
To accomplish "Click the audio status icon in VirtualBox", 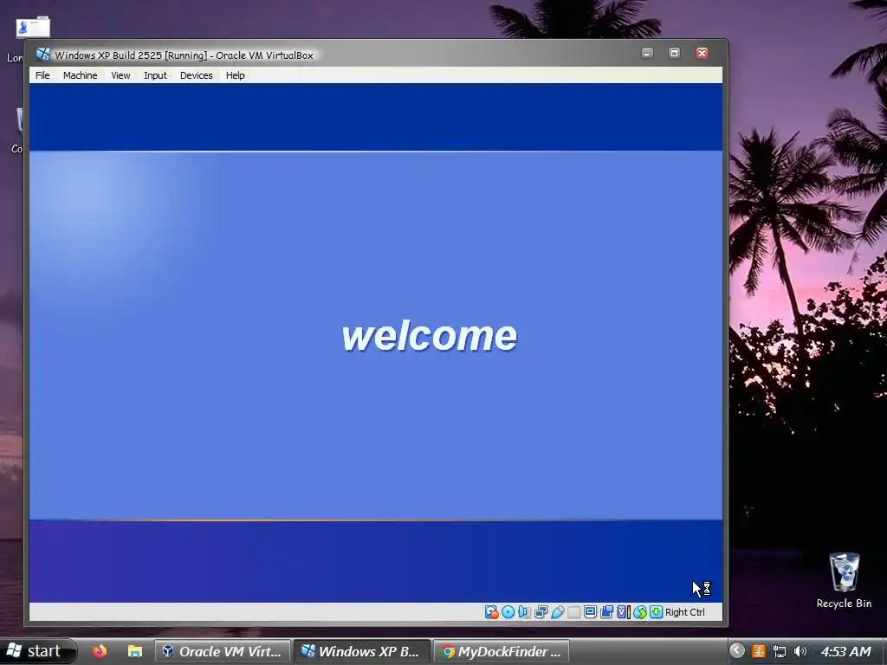I will coord(524,612).
